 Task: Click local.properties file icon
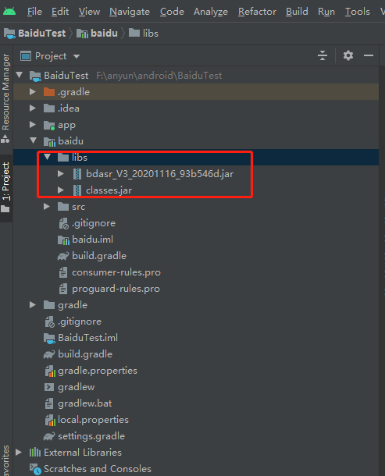click(x=50, y=420)
